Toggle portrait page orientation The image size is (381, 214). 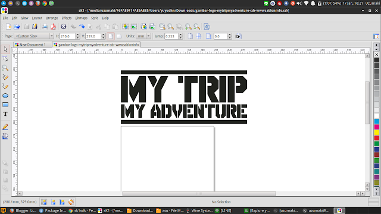(111, 36)
